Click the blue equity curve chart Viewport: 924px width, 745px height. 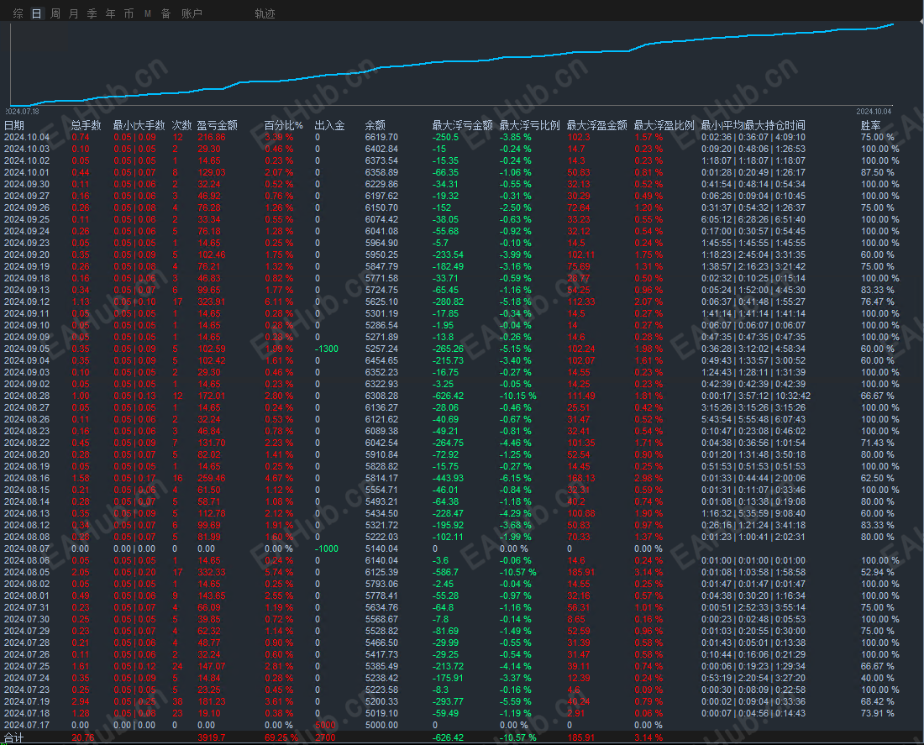click(x=452, y=64)
